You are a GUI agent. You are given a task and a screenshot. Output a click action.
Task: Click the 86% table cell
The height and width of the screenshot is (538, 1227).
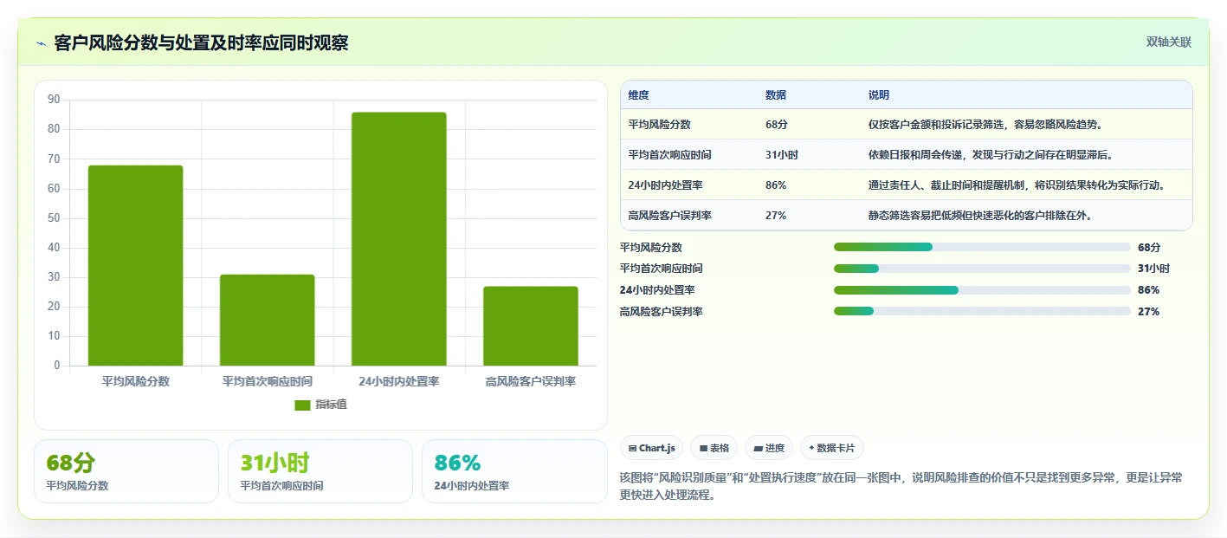[x=776, y=185]
